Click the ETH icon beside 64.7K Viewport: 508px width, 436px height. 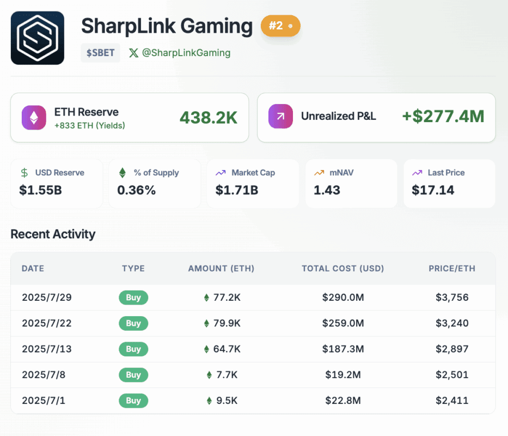[x=206, y=349]
